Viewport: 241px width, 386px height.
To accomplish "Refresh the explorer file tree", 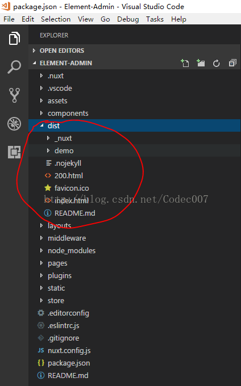I will point(217,64).
